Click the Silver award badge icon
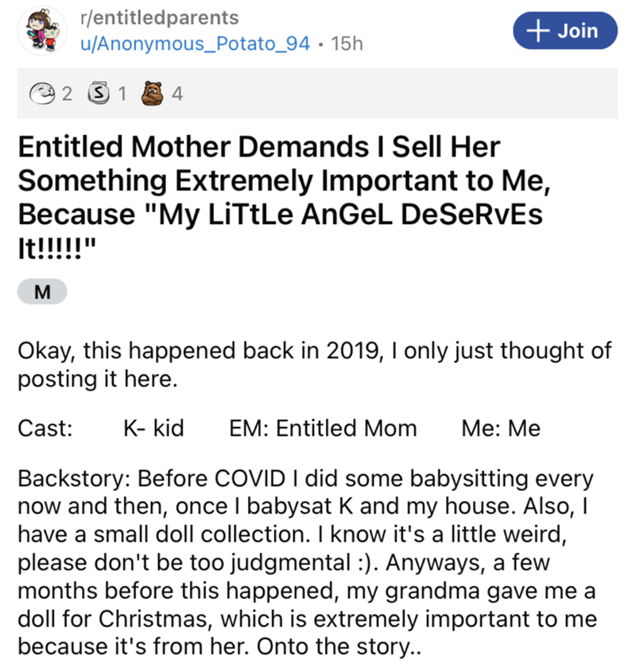The height and width of the screenshot is (668, 636). tap(99, 93)
